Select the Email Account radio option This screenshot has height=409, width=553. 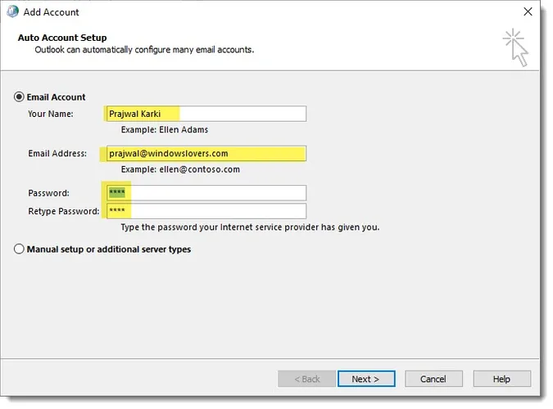(x=20, y=97)
